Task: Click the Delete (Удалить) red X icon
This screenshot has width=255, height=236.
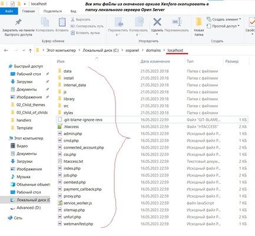Action: 157,22
